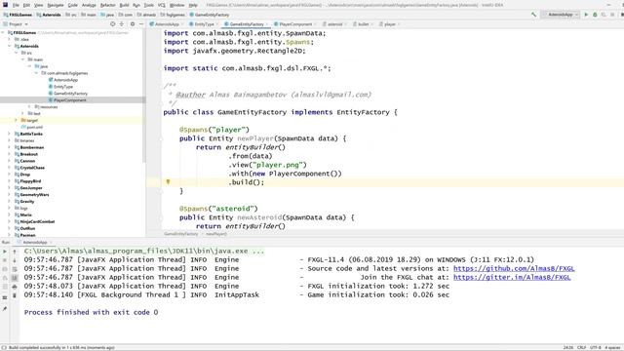Click the stop icon in Run panel
The image size is (624, 351).
pyautogui.click(x=5, y=260)
